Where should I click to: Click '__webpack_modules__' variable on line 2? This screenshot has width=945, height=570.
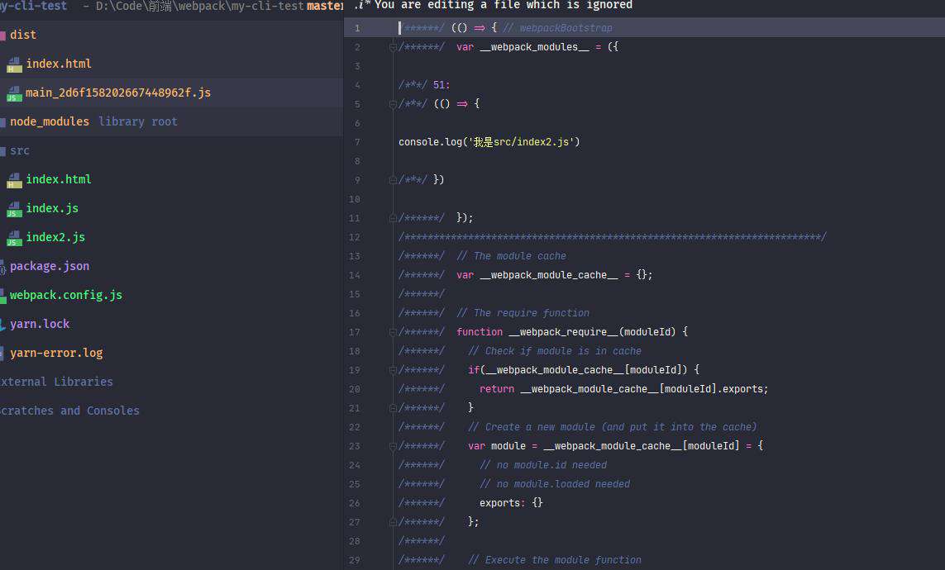[534, 47]
